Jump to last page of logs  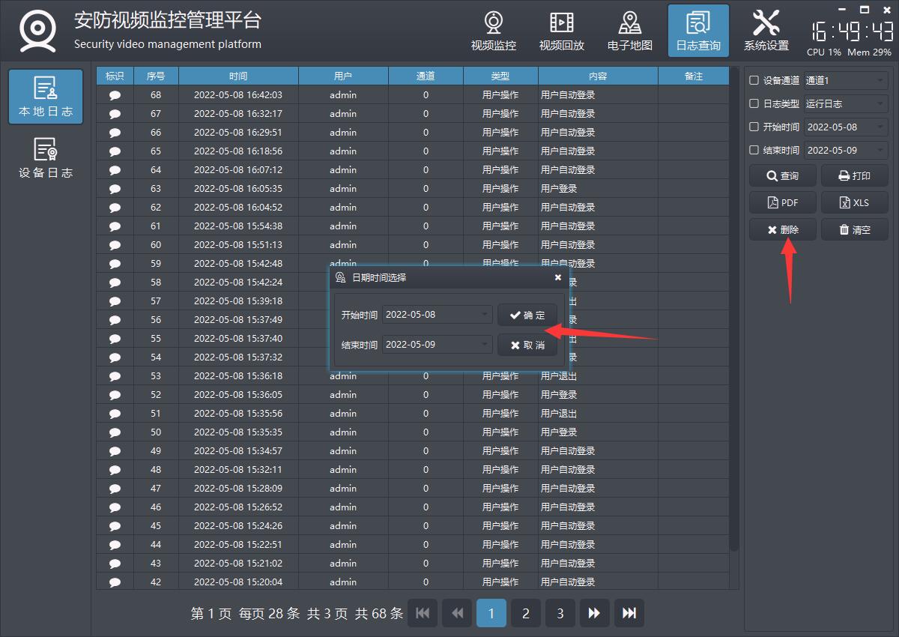629,613
